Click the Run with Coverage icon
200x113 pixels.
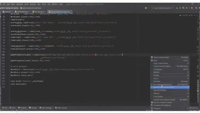pyautogui.click(x=183, y=8)
